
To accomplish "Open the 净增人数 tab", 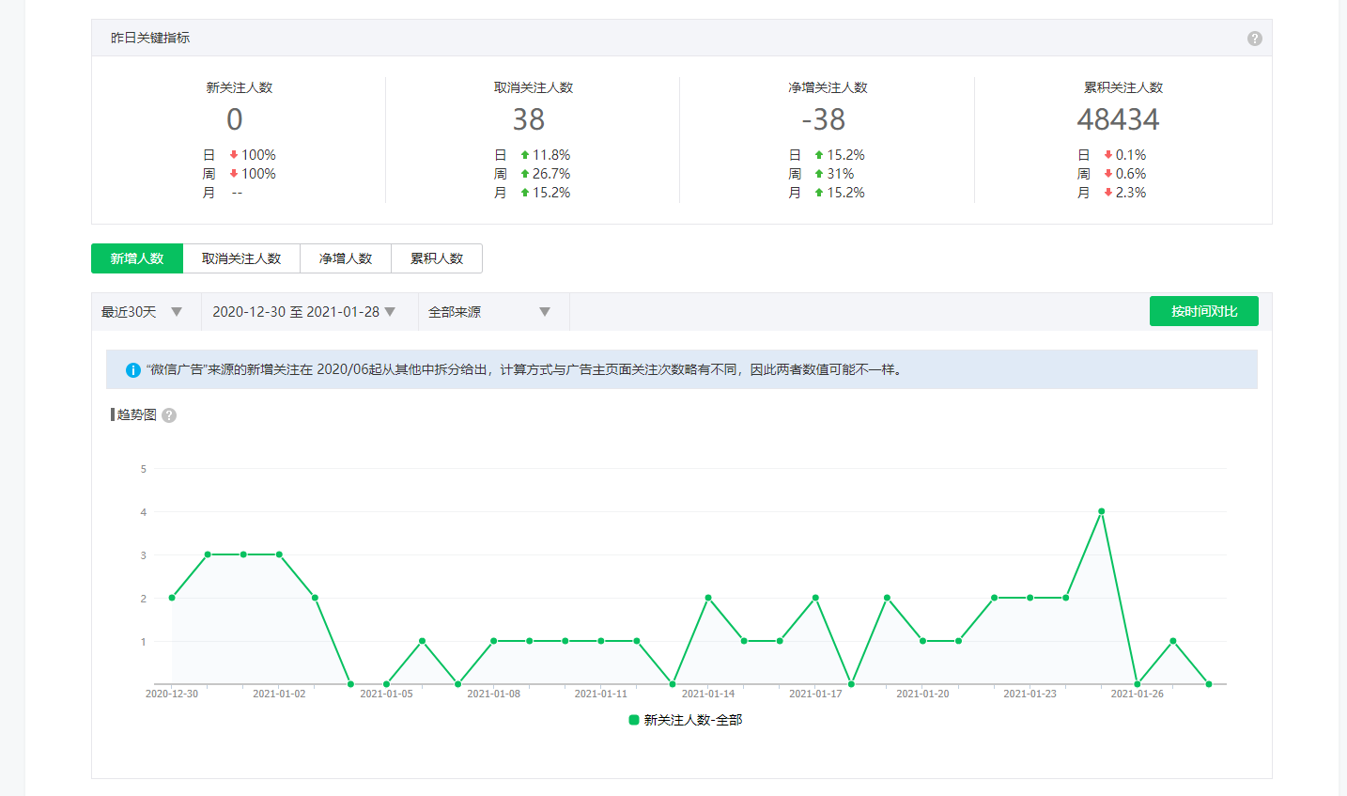I will (x=346, y=258).
